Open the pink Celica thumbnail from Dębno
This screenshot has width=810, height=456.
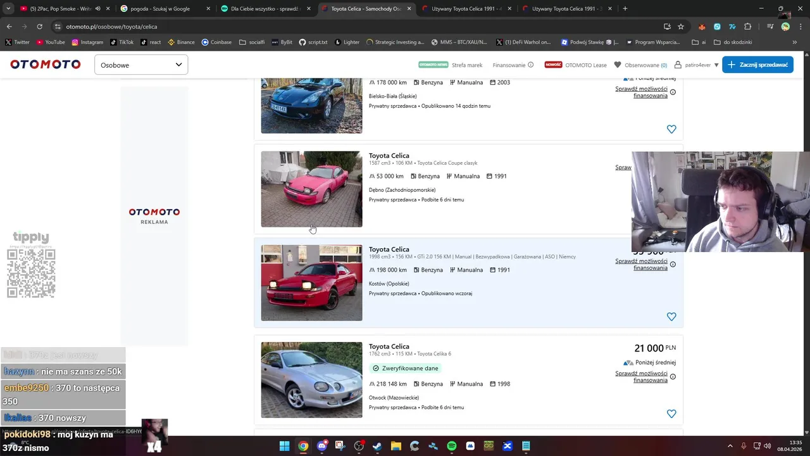coord(311,189)
